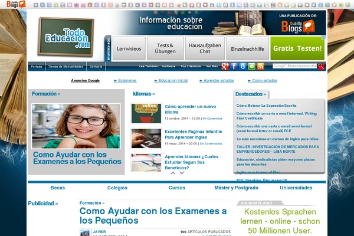354x236 pixels.
Task: Open the Isoftware link in navbar
Action: [169, 66]
